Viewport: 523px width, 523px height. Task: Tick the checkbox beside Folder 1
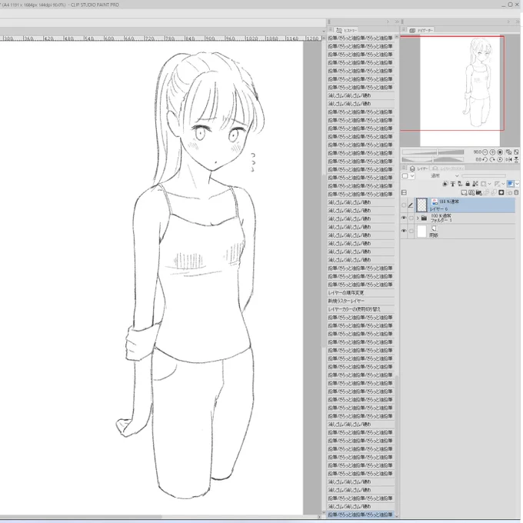(x=411, y=218)
